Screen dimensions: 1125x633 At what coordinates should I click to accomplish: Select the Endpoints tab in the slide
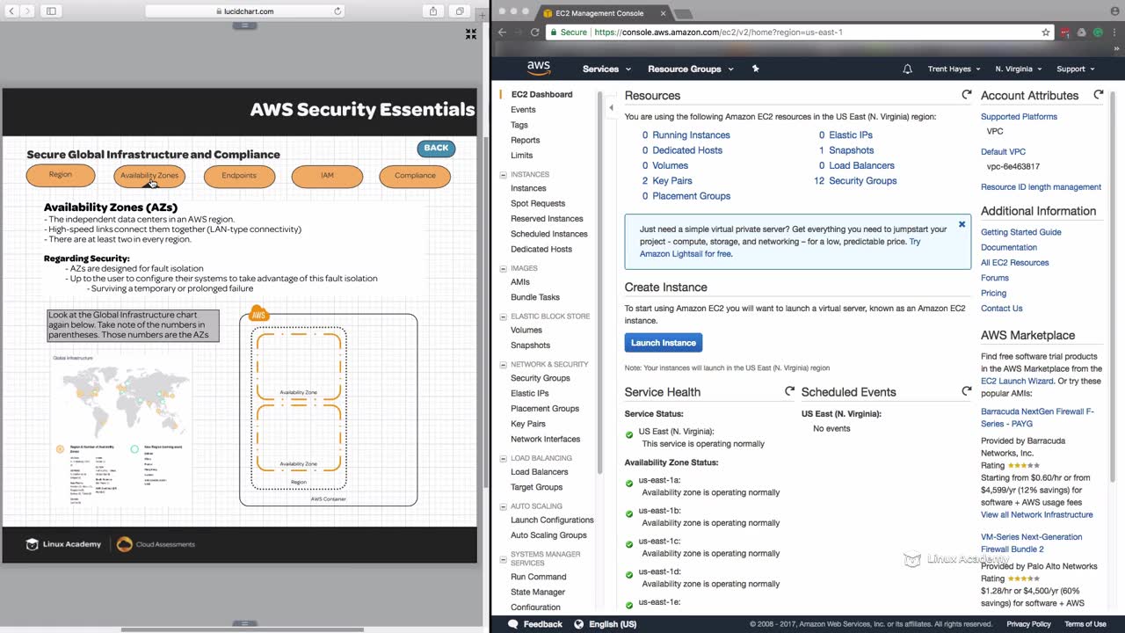tap(239, 176)
